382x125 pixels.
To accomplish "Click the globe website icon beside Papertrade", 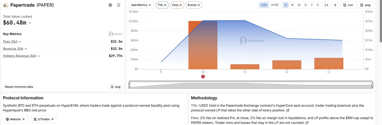I will [110, 5].
